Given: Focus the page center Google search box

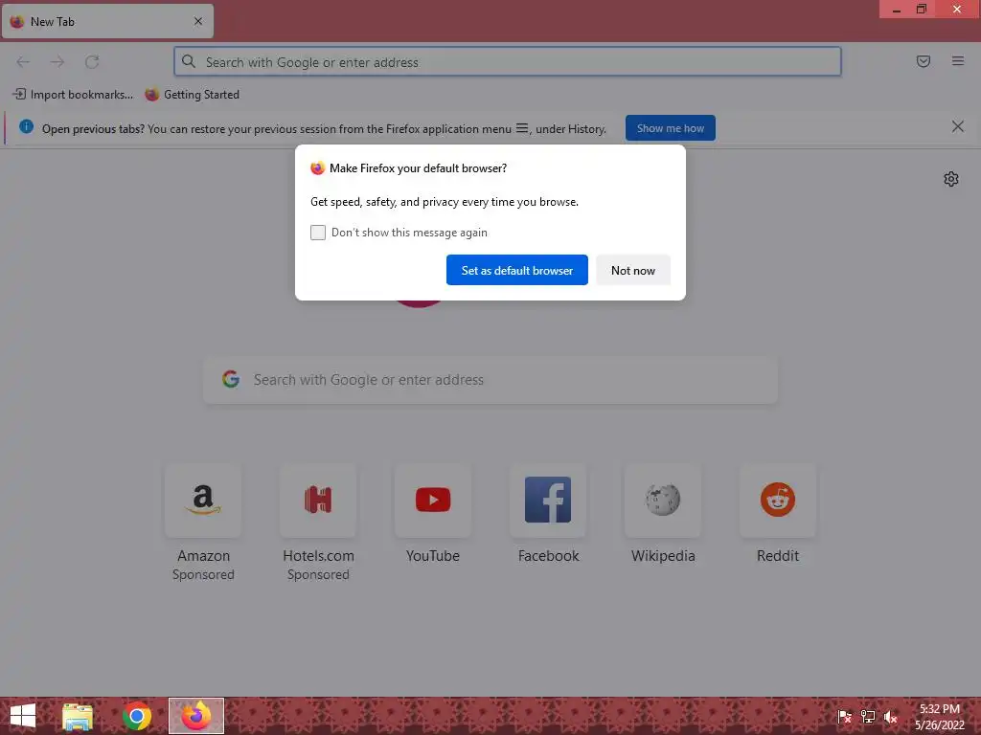Looking at the screenshot, I should (x=490, y=380).
